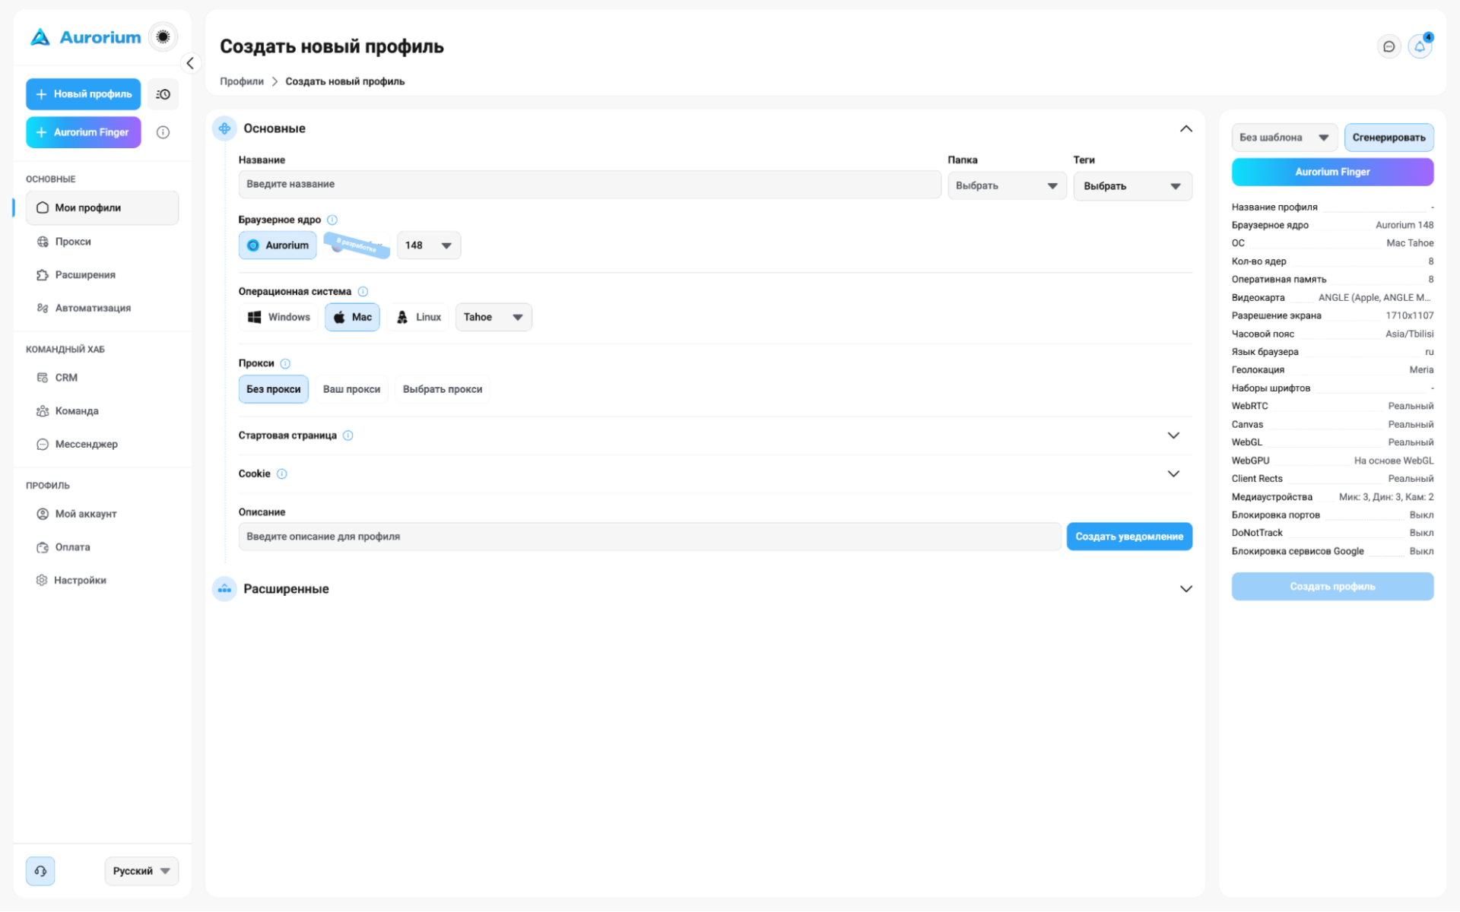This screenshot has width=1460, height=912.
Task: Collapse the sidebar with the arrow icon
Action: [x=190, y=63]
